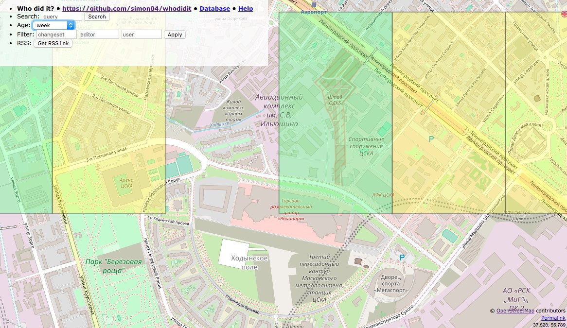This screenshot has height=328, width=567.
Task: Click into the editor filter field
Action: pyautogui.click(x=99, y=35)
